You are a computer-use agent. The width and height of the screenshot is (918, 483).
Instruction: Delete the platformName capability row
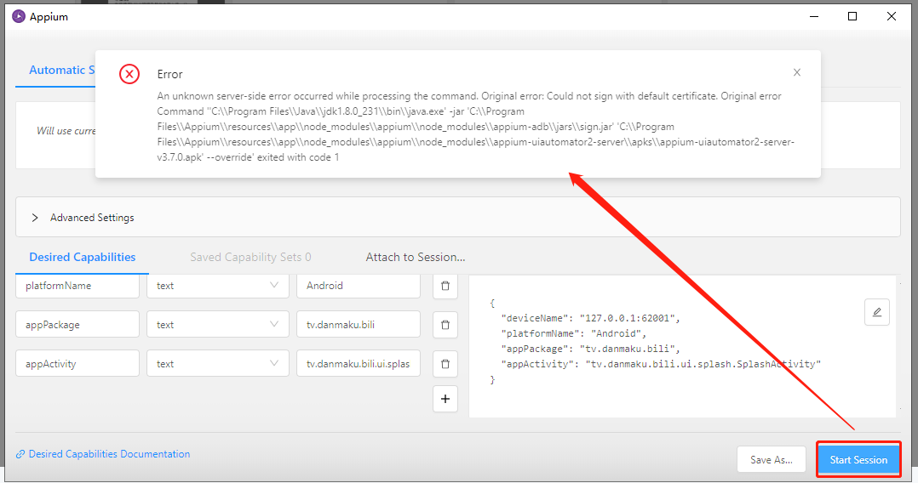pos(445,286)
